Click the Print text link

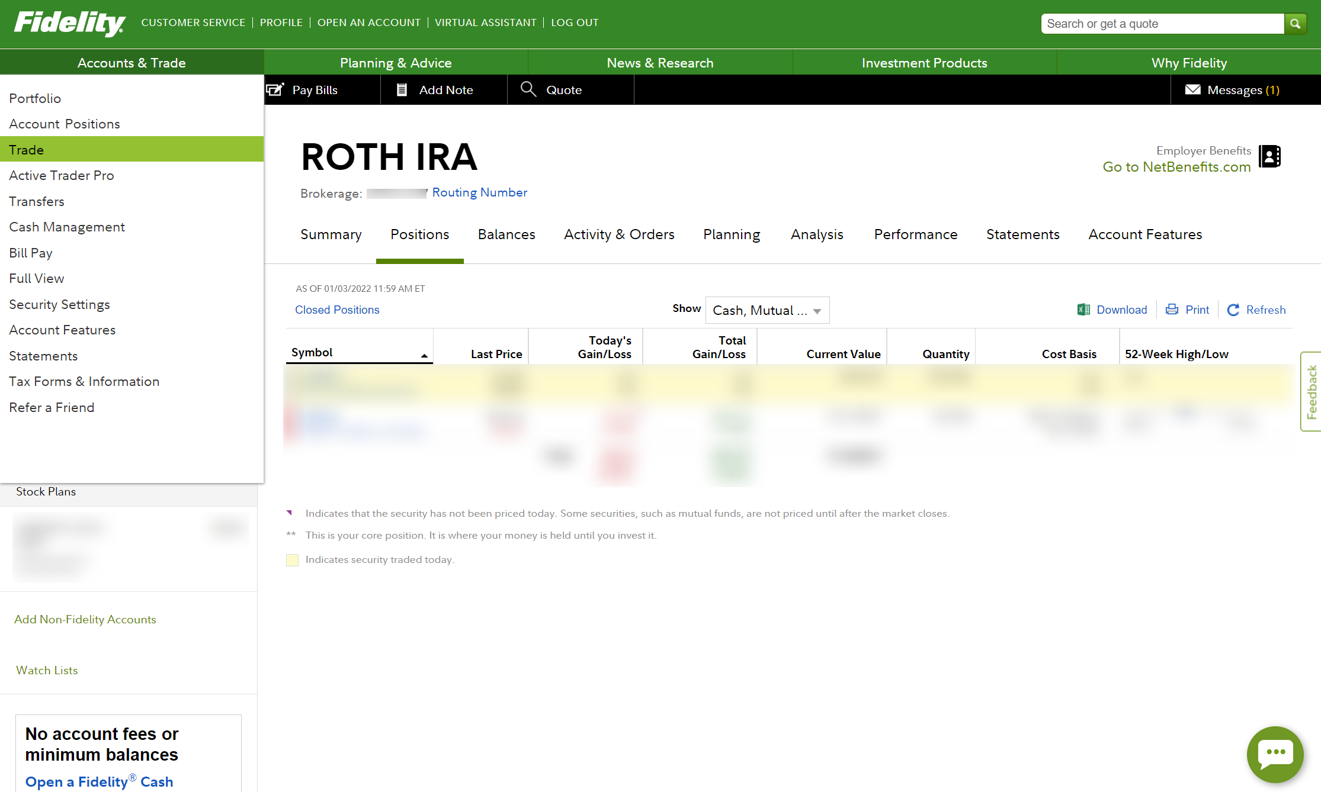(x=1197, y=310)
